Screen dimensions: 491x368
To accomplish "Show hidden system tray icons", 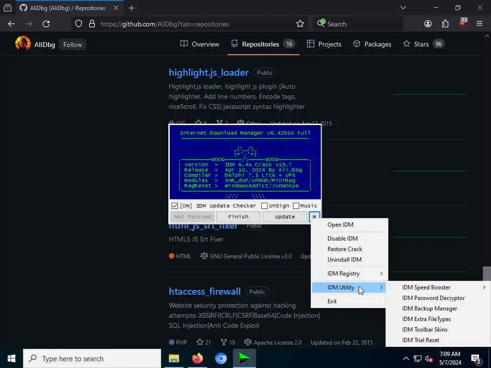I will pyautogui.click(x=406, y=358).
